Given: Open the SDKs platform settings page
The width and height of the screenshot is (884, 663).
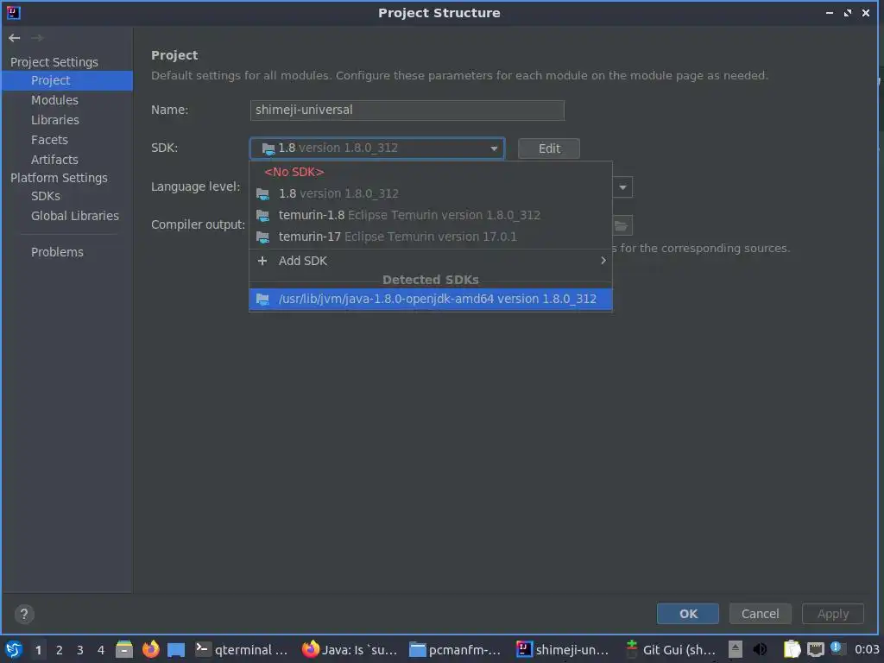Looking at the screenshot, I should (67, 196).
